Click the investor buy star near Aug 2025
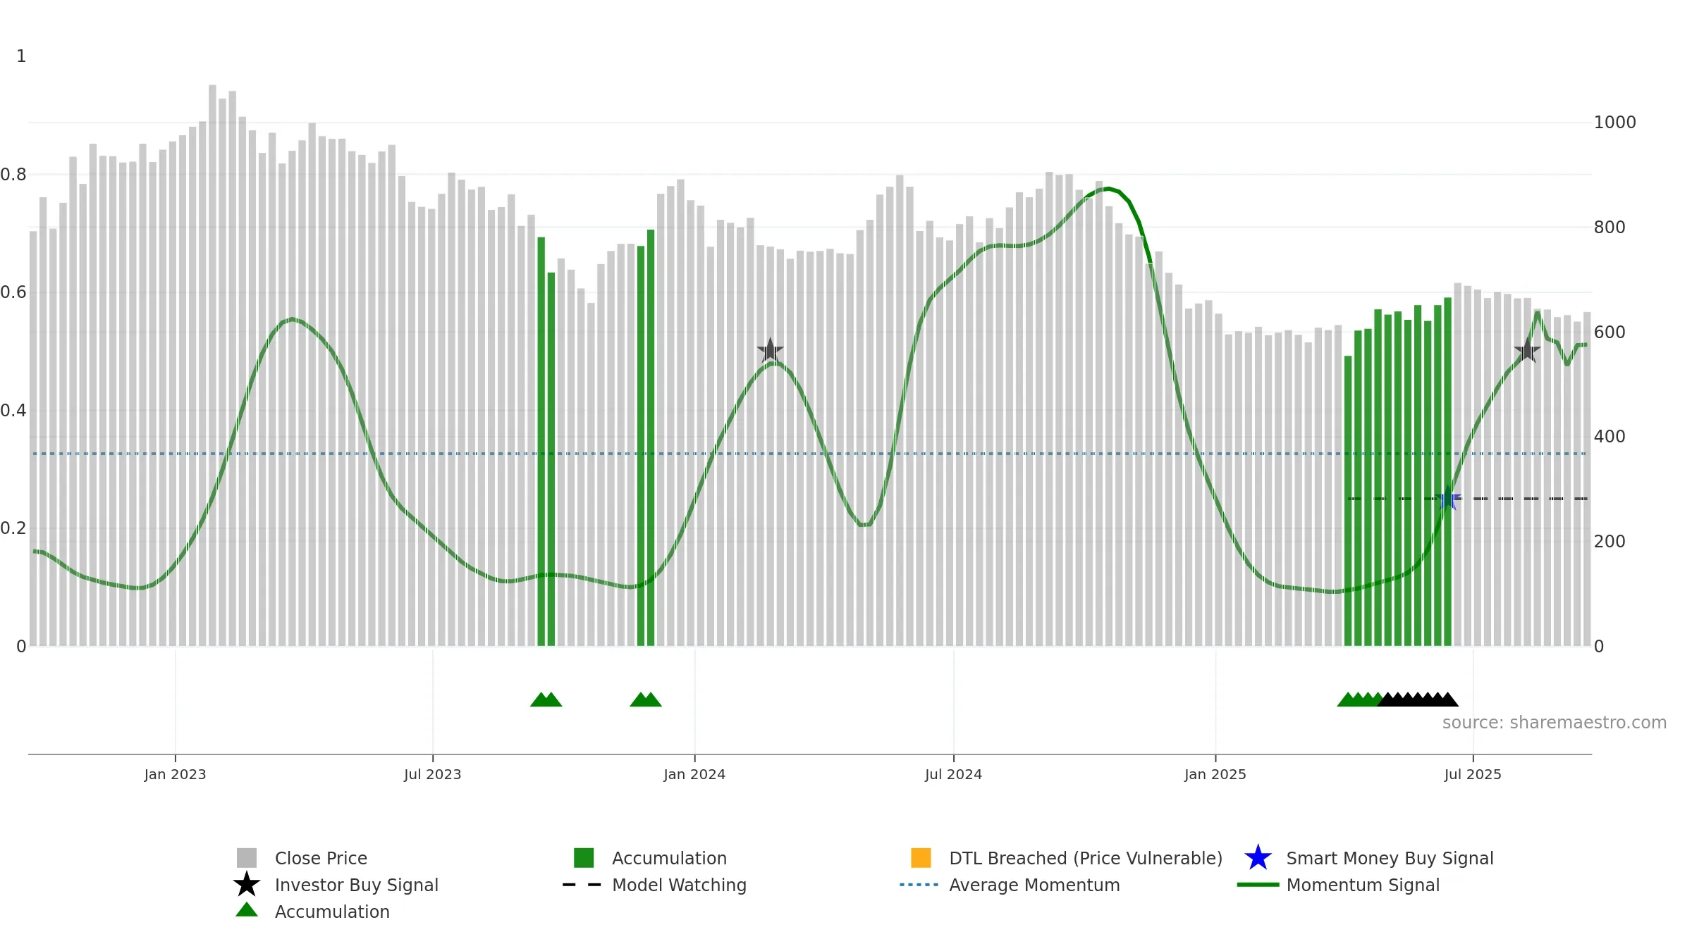This screenshot has height=951, width=1692. pos(1527,350)
